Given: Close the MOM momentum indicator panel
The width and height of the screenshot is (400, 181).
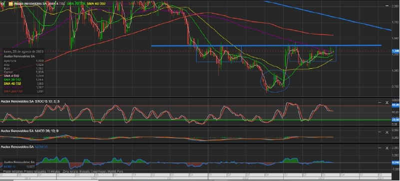Looking at the screenshot, I should pos(387,148).
